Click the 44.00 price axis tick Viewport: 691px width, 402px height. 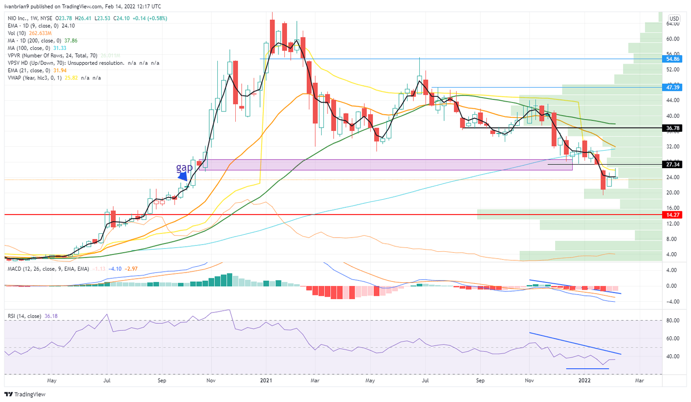673,101
